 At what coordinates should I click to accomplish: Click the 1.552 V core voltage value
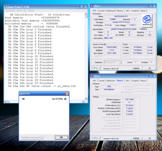click(x=132, y=25)
